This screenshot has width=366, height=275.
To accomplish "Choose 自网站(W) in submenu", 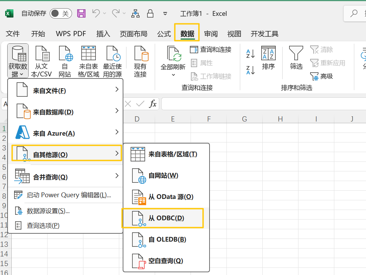I will tap(166, 176).
